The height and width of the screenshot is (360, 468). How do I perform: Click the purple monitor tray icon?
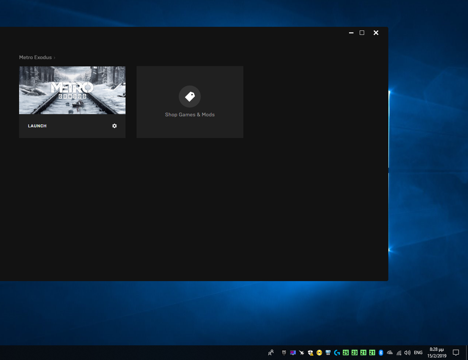(293, 352)
